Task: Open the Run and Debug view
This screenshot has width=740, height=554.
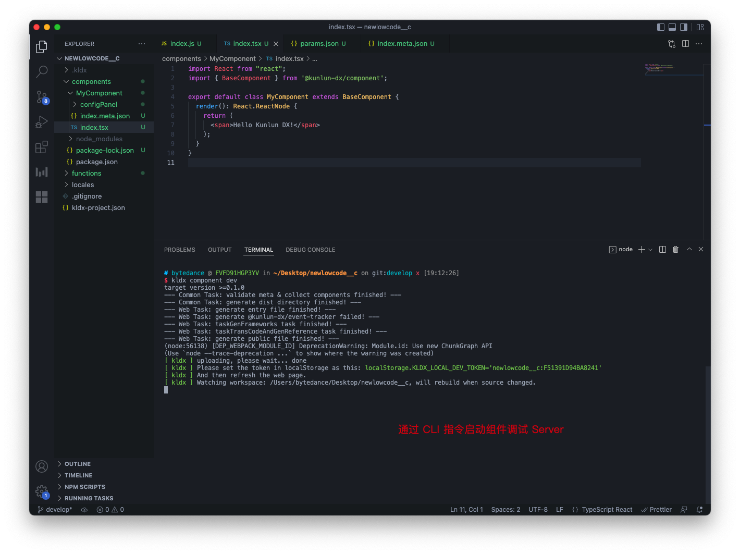Action: click(x=42, y=122)
